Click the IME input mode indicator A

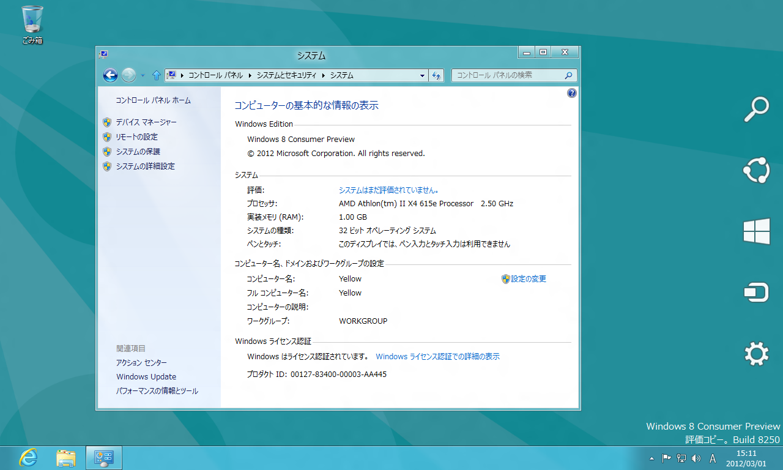(713, 458)
